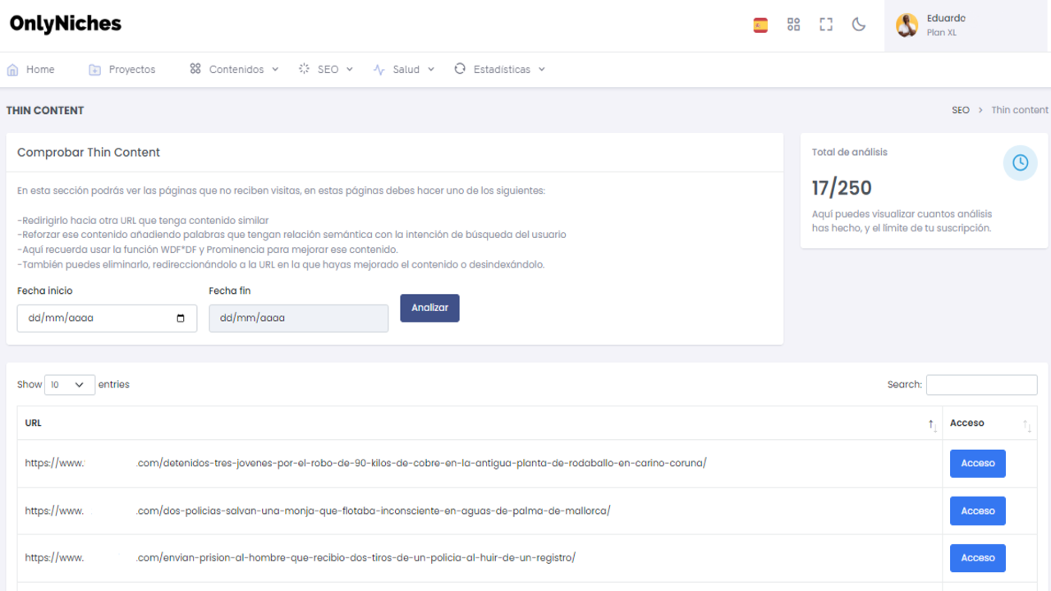Viewport: 1051px width, 591px height.
Task: Click the table Search input field
Action: (x=981, y=384)
